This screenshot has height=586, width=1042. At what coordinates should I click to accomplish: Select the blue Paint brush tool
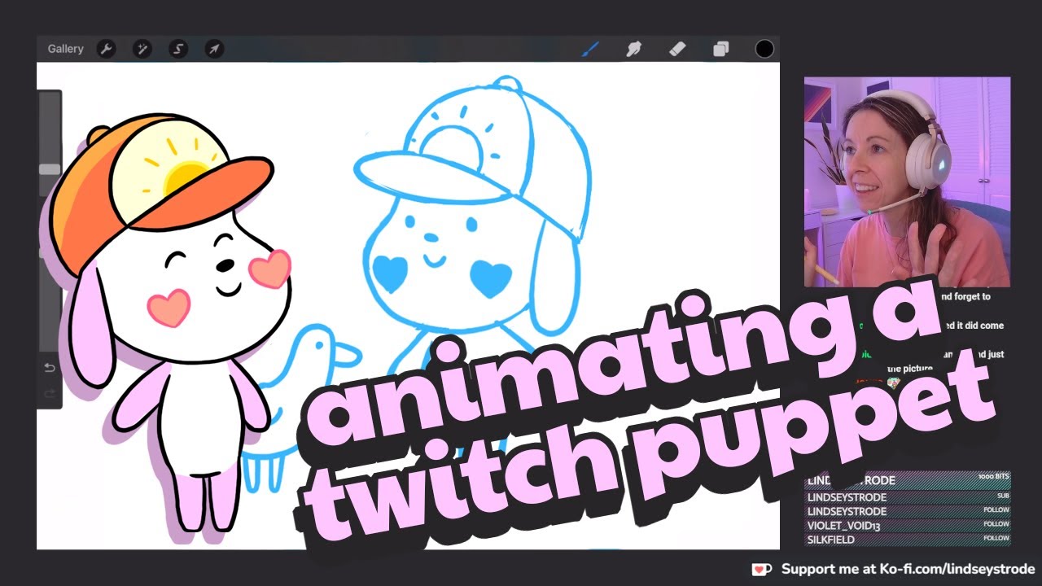[x=590, y=49]
